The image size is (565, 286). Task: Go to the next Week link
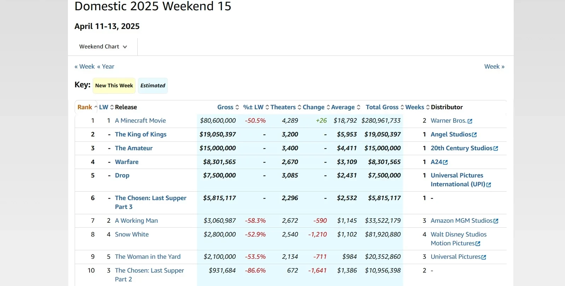494,66
